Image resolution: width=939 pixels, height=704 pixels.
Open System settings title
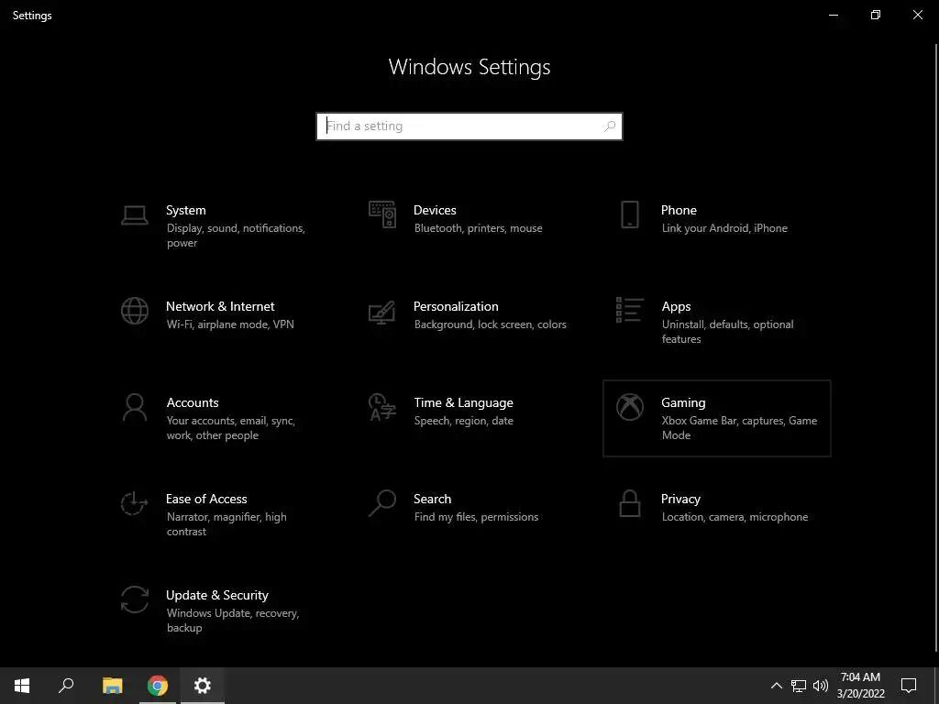[185, 210]
